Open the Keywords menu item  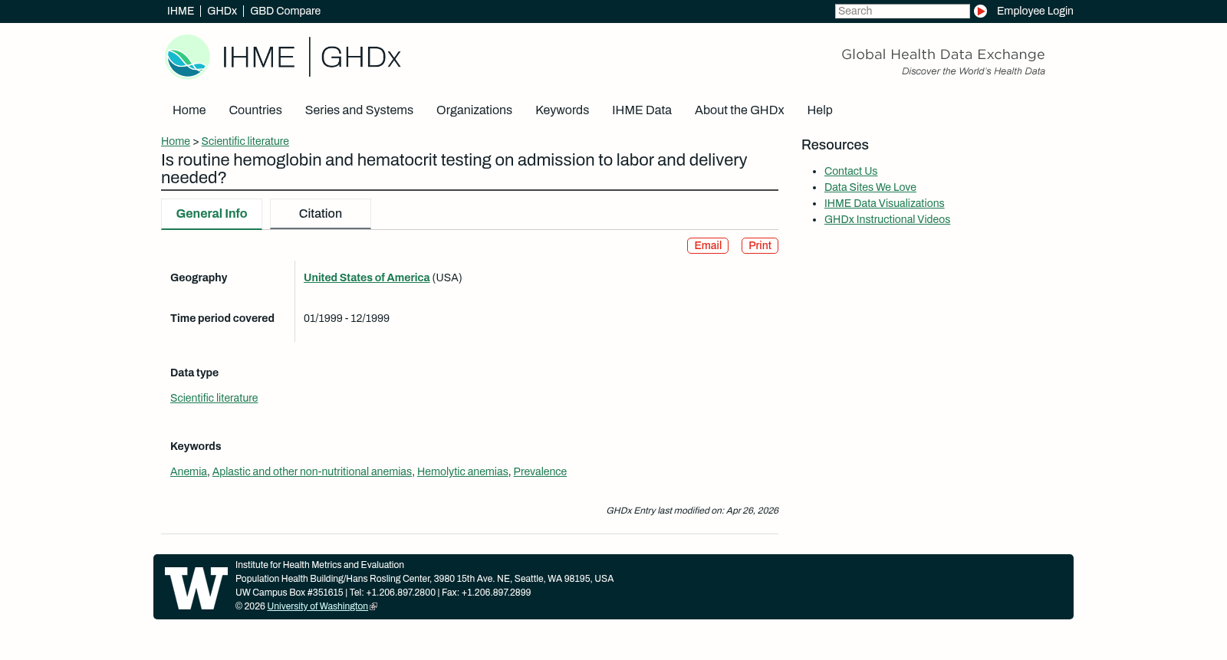[x=562, y=110]
